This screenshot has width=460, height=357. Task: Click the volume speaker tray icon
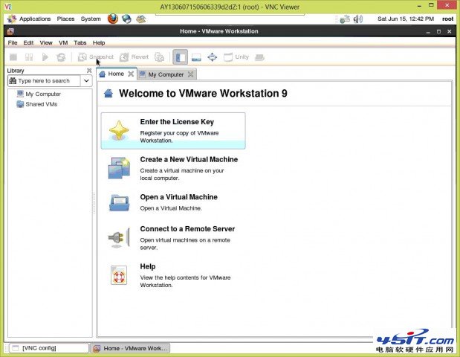coord(358,19)
